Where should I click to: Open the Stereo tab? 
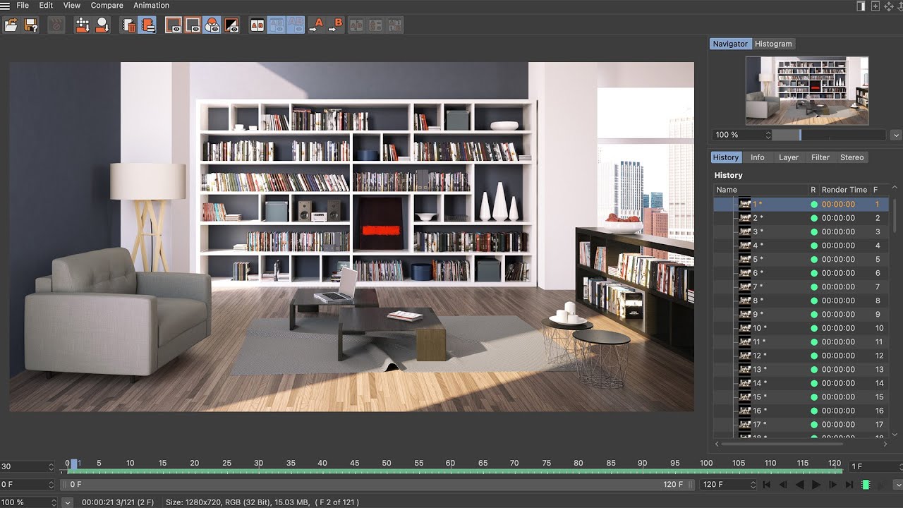pos(852,157)
